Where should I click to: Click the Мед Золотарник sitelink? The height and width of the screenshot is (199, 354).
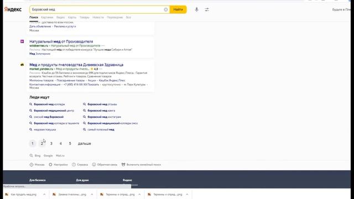pos(40,54)
